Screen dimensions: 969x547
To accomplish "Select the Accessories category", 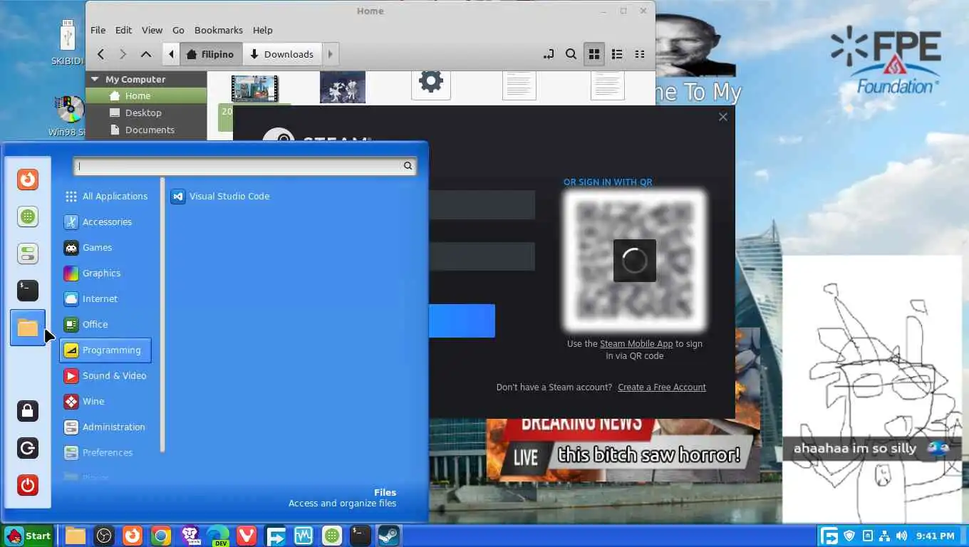I will (105, 222).
